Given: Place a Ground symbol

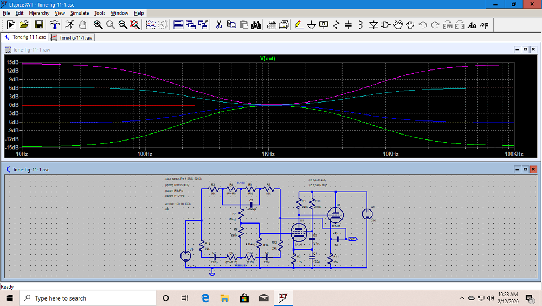Looking at the screenshot, I should click(311, 24).
